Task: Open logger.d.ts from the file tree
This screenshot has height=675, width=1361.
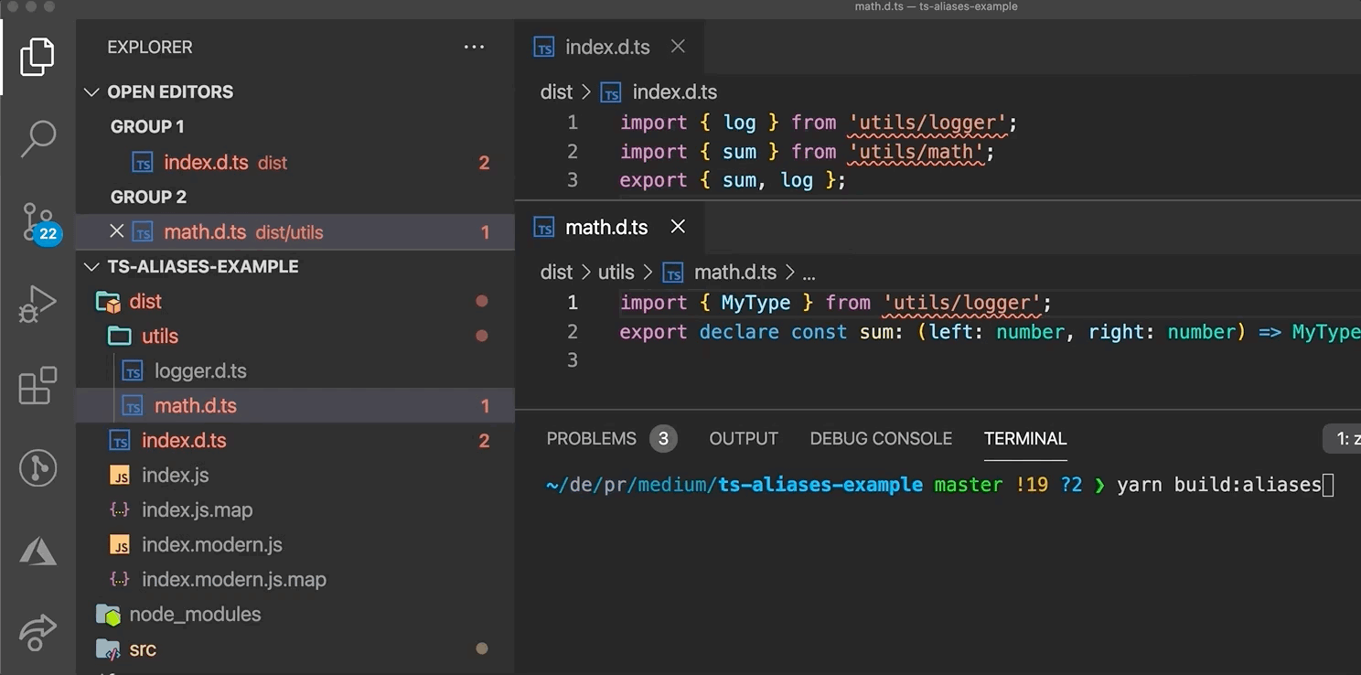Action: [200, 371]
